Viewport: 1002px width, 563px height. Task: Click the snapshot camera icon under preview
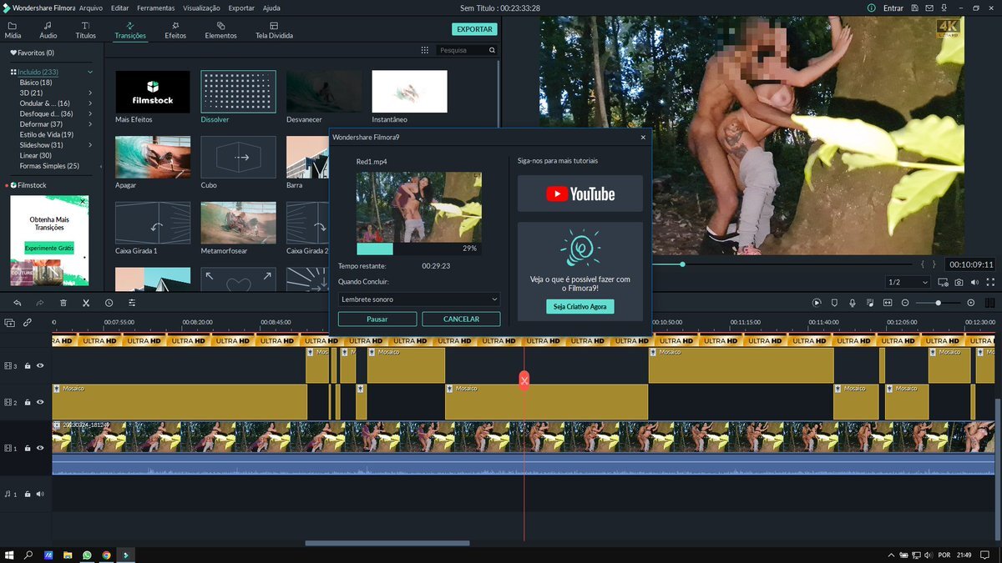[x=959, y=283]
